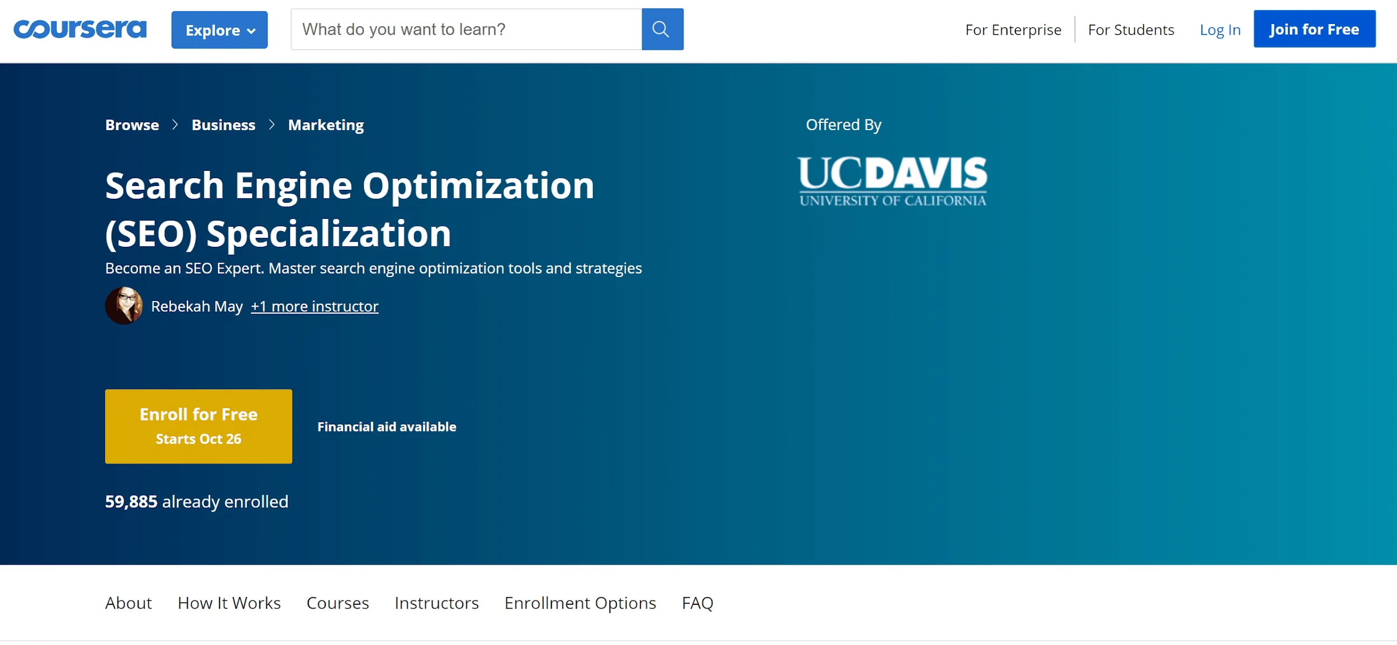
Task: Click the '59,885 already enrolled' text
Action: click(x=197, y=501)
